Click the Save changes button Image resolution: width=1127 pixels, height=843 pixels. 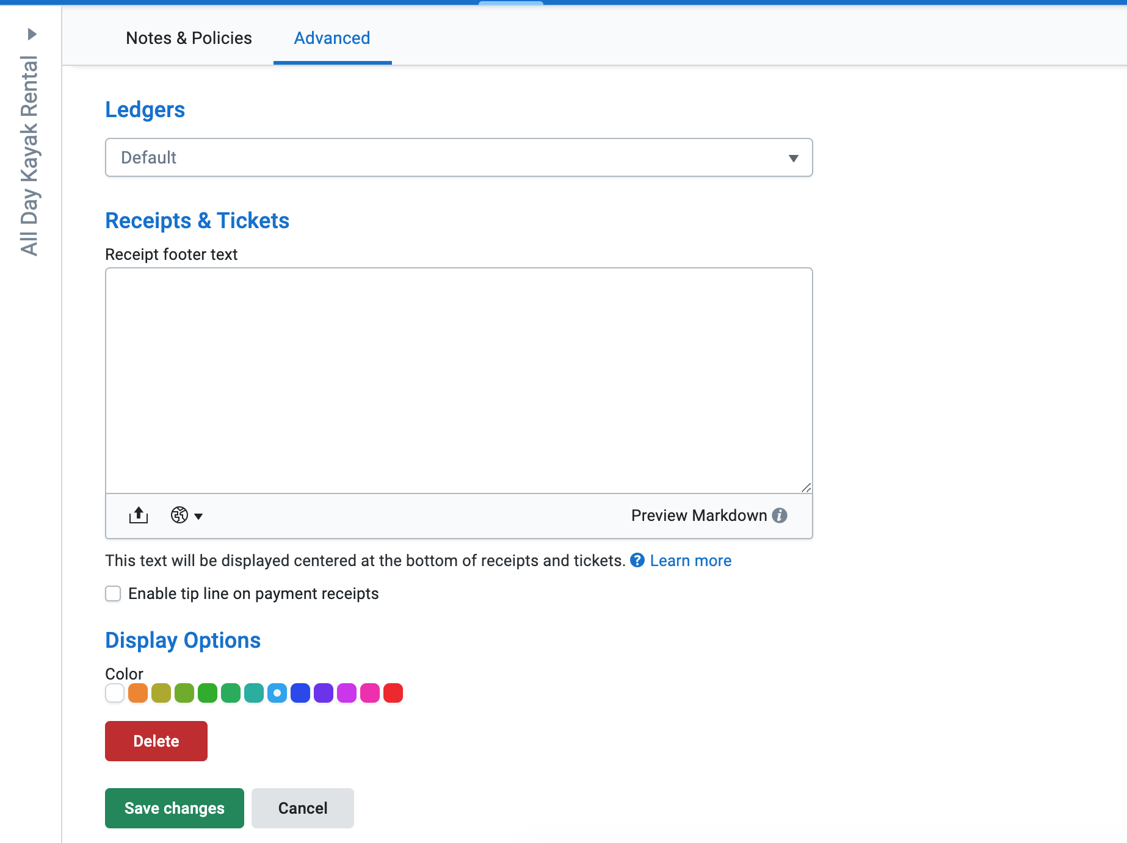tap(175, 808)
